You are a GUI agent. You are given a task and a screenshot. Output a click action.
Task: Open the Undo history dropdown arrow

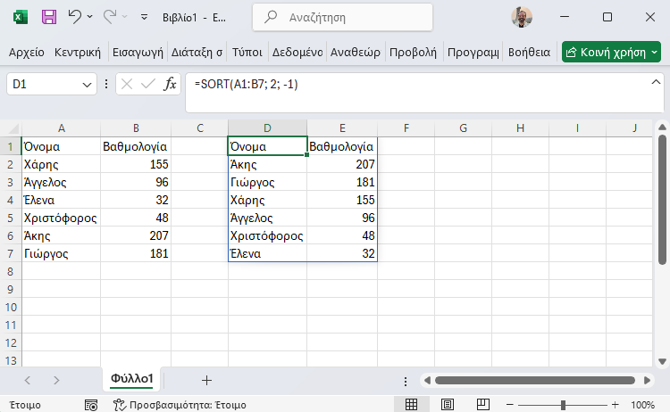(89, 17)
